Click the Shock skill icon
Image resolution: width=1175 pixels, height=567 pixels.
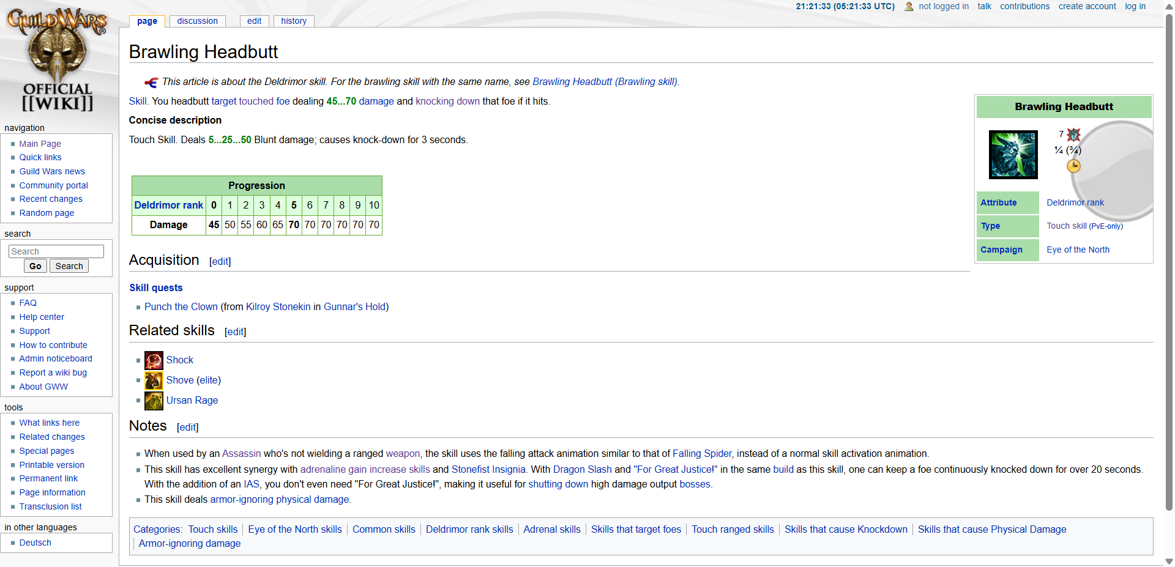coord(154,360)
